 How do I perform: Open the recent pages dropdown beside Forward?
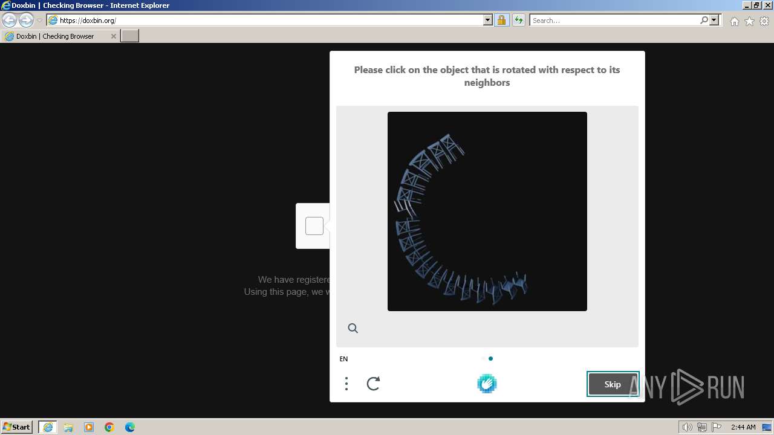point(39,21)
